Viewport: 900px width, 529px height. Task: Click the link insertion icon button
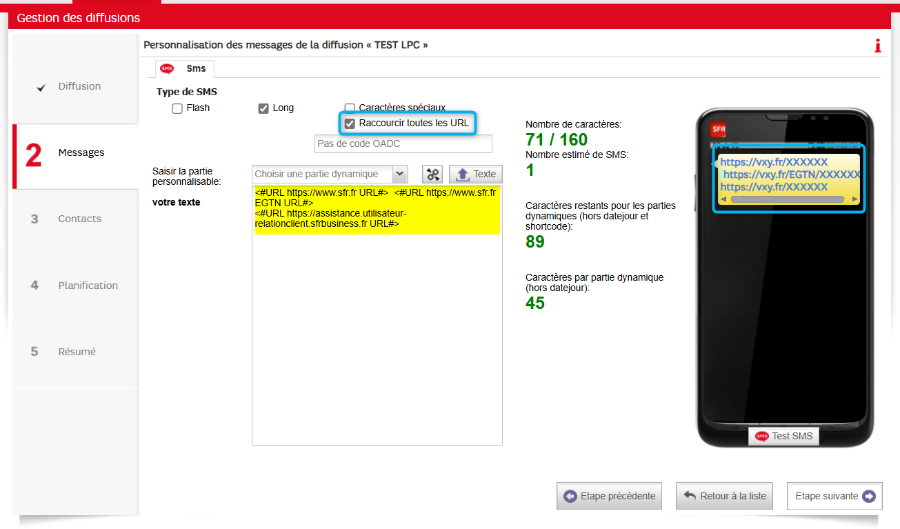click(x=432, y=174)
